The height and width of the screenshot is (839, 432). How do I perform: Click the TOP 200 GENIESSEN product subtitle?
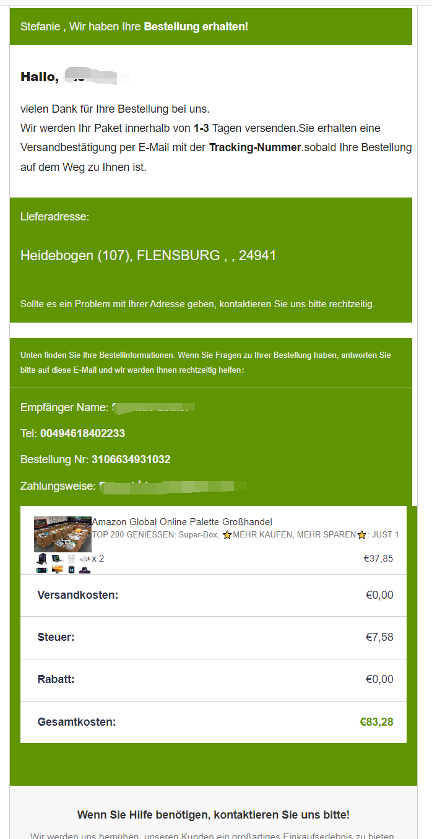[245, 534]
